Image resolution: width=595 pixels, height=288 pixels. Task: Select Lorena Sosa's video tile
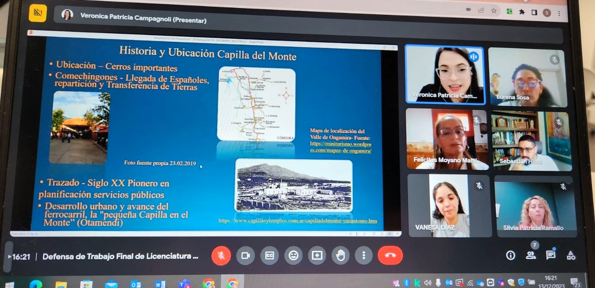point(527,77)
